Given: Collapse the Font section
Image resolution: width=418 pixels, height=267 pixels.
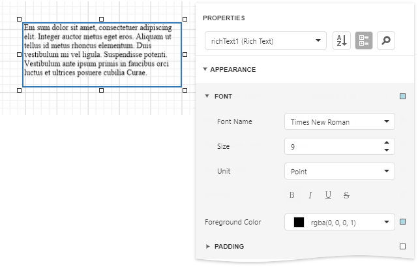Looking at the screenshot, I should (x=207, y=97).
